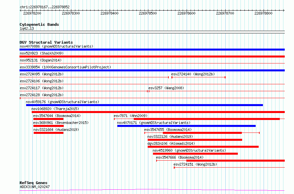The height and width of the screenshot is (194, 294).
Task: Click ruler position 226978400
Action: coord(109,13)
